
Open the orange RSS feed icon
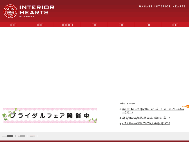click(x=188, y=106)
